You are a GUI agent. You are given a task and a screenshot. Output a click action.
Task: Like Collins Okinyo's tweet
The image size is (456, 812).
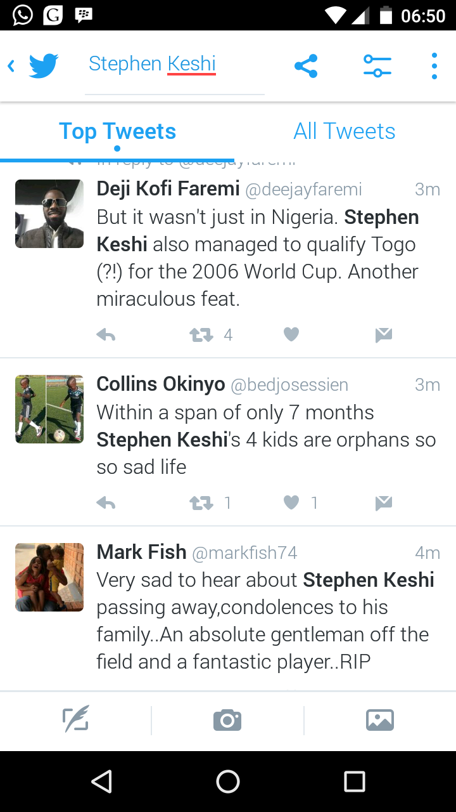291,502
